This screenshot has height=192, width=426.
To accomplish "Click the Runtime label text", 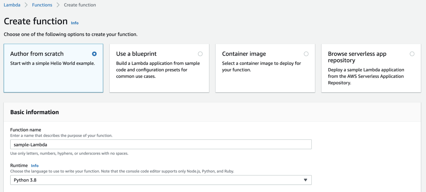I will tap(19, 165).
